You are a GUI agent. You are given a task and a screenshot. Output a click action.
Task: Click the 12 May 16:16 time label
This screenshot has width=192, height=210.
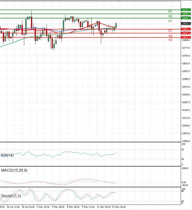(x=119, y=207)
